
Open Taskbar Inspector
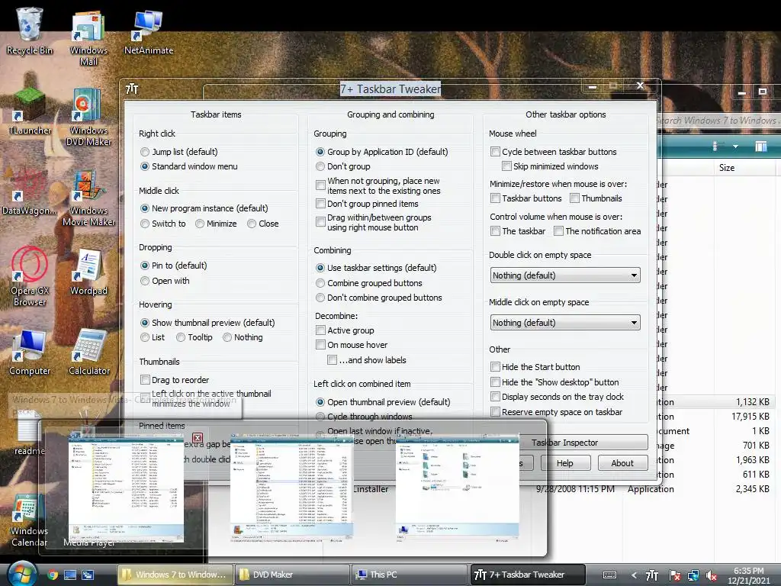pos(583,442)
